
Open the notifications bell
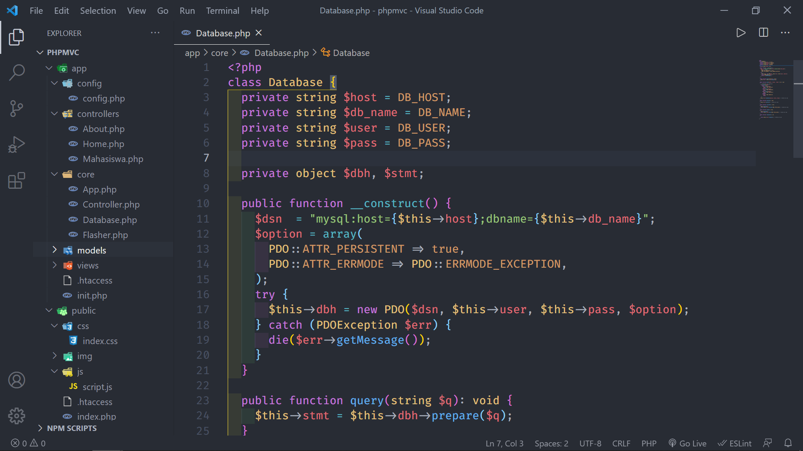pos(788,443)
